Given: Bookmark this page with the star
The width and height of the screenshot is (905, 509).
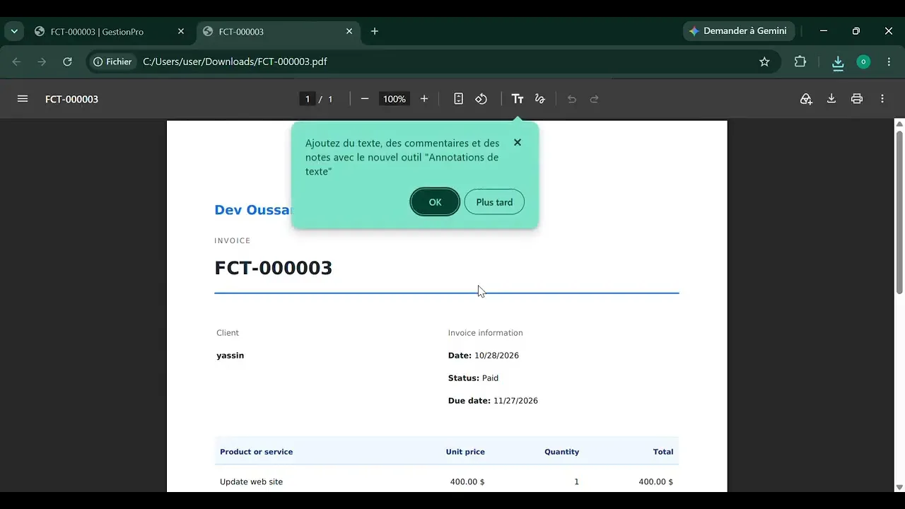Looking at the screenshot, I should click(x=764, y=62).
